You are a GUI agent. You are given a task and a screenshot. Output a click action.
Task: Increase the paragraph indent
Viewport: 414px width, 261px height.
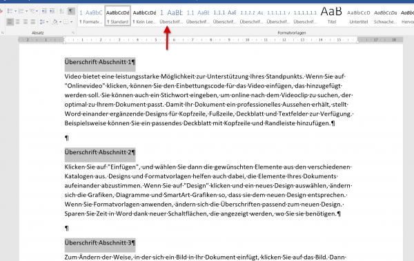point(52,11)
